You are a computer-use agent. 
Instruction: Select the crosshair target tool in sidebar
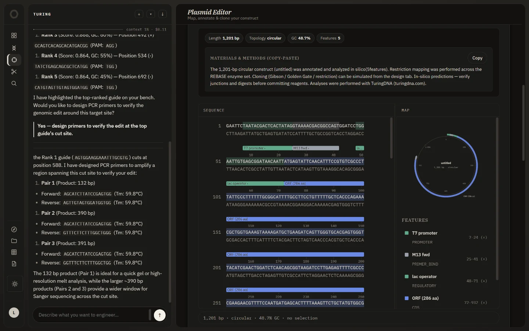[x=14, y=60]
